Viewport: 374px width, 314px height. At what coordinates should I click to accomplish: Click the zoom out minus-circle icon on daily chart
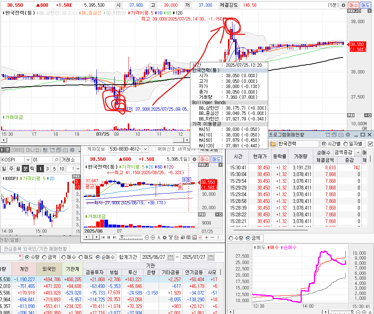point(147,237)
